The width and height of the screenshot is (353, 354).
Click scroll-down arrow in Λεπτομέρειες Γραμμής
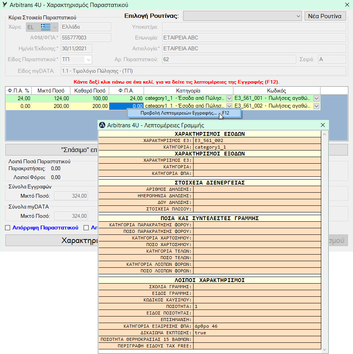(324, 350)
